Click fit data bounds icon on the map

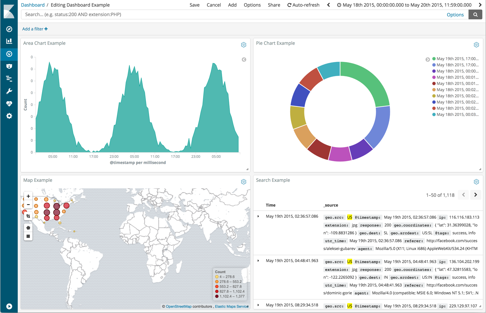(28, 216)
